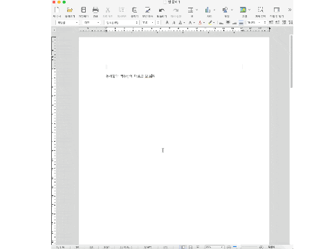Zoom out with the minus magnifier icon

pyautogui.click(x=229, y=247)
